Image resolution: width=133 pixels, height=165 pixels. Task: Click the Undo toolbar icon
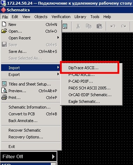coord(113,26)
